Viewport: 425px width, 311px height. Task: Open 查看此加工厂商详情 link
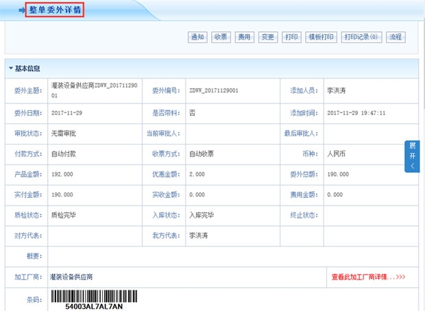pyautogui.click(x=368, y=277)
